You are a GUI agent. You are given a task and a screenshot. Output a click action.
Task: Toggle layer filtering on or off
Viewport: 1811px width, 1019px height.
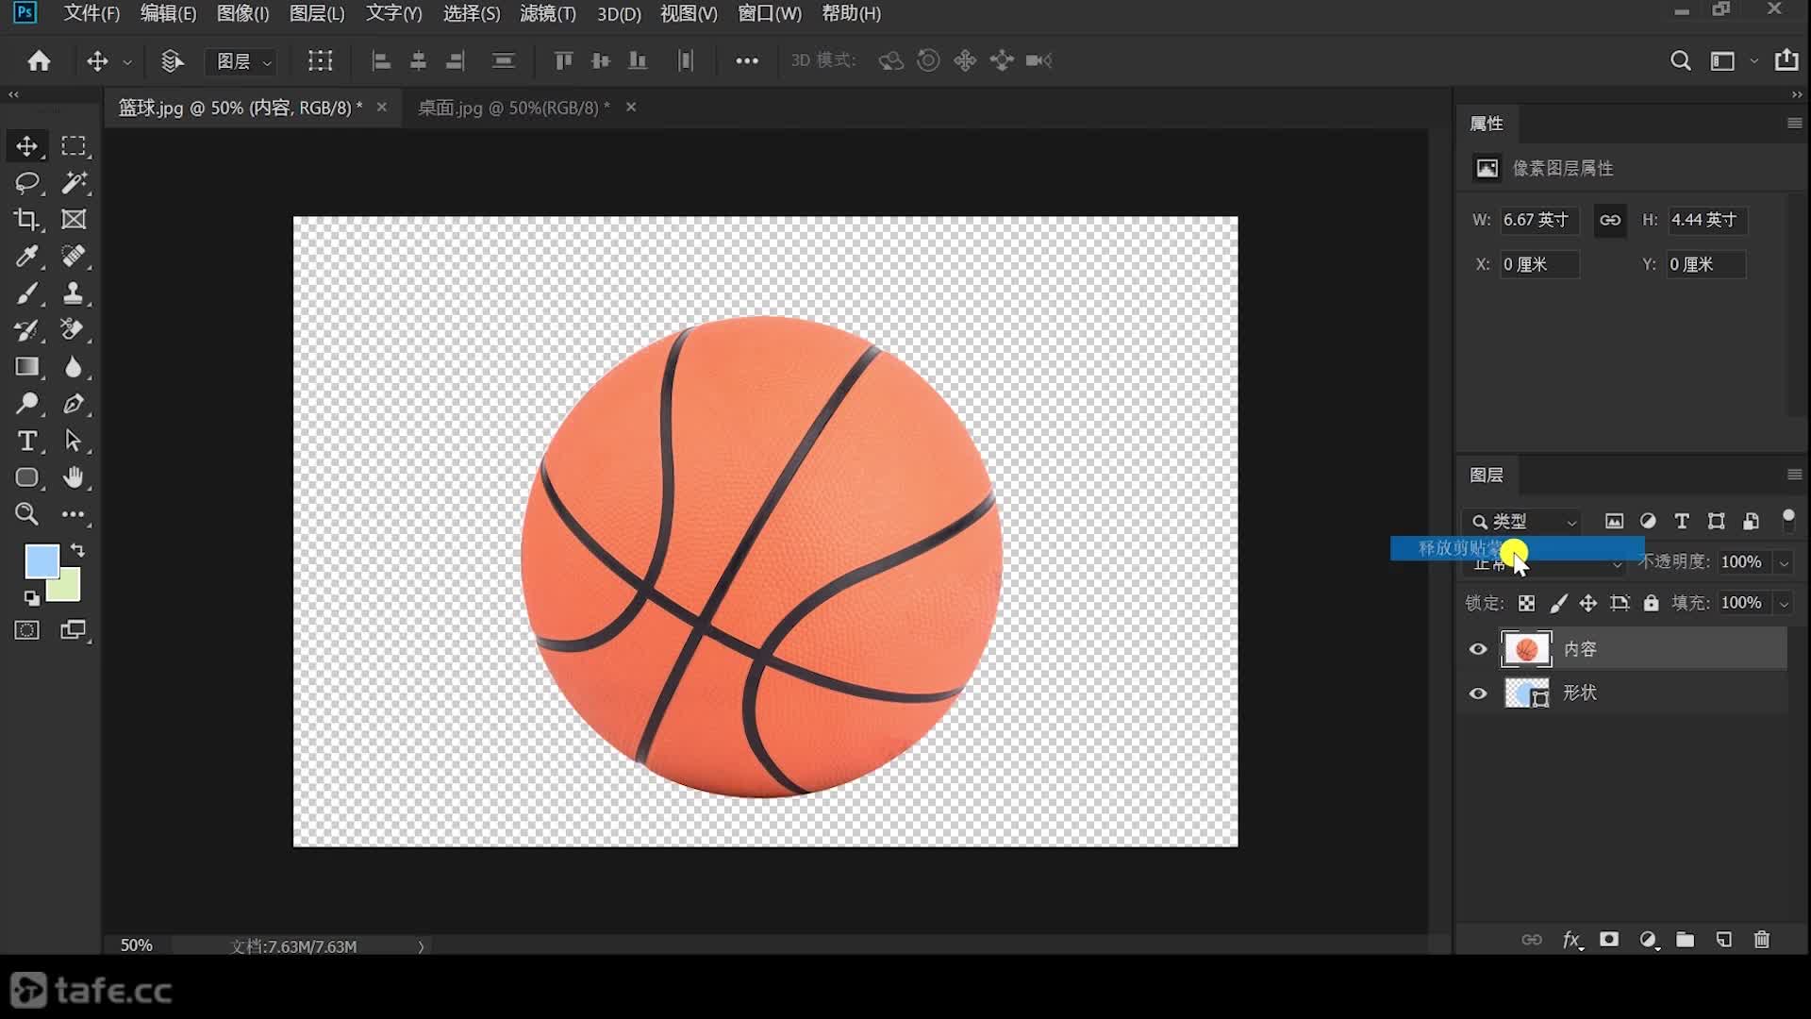click(x=1788, y=519)
